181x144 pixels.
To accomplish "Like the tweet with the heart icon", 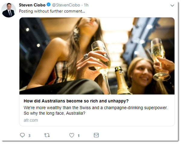I will (x=71, y=135).
